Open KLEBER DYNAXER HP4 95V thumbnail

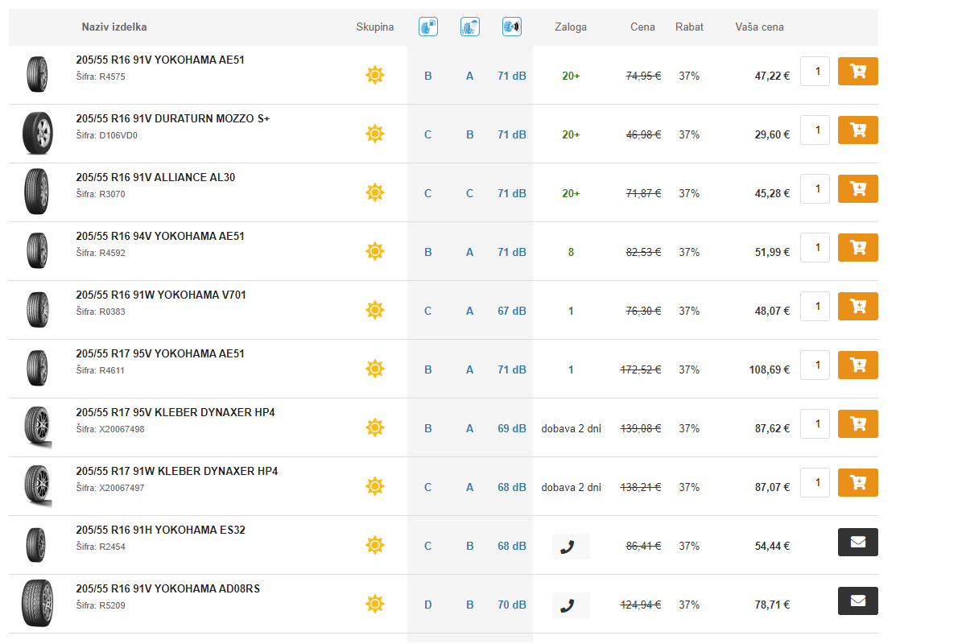tap(37, 427)
